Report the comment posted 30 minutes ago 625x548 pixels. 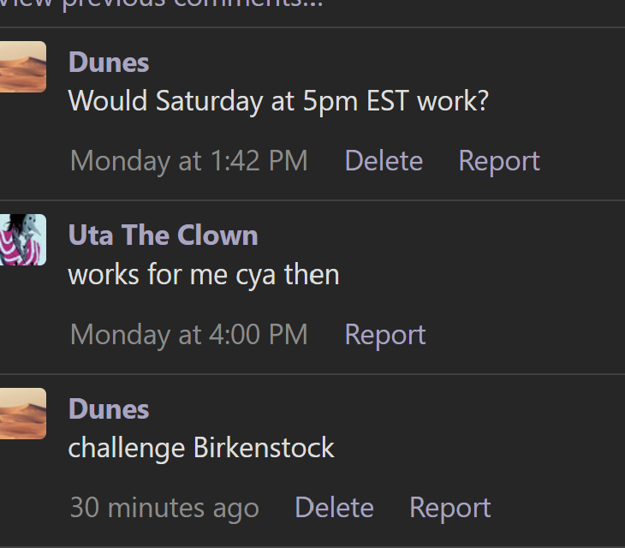tap(450, 508)
